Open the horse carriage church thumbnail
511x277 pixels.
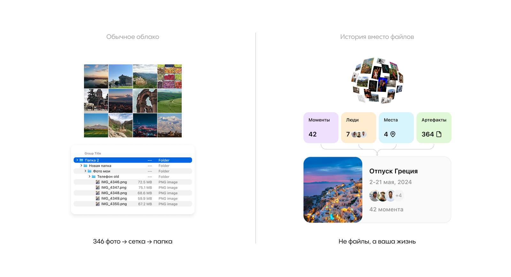coord(96,101)
